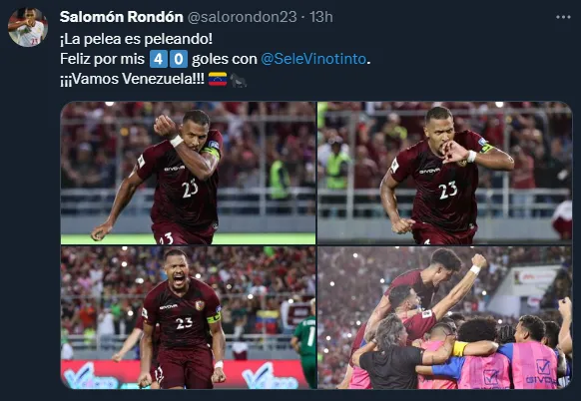Click the horse emoji after the flag
The height and width of the screenshot is (401, 581).
[238, 80]
